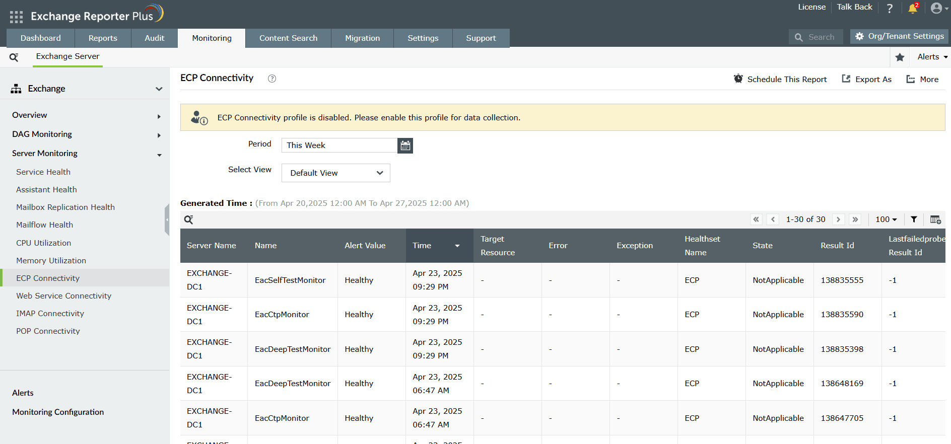Screen dimensions: 951x444
Task: Expand the DAG Monitoring section
Action: (x=159, y=135)
